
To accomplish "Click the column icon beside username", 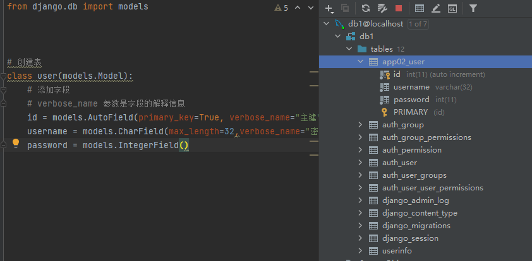I will point(384,87).
